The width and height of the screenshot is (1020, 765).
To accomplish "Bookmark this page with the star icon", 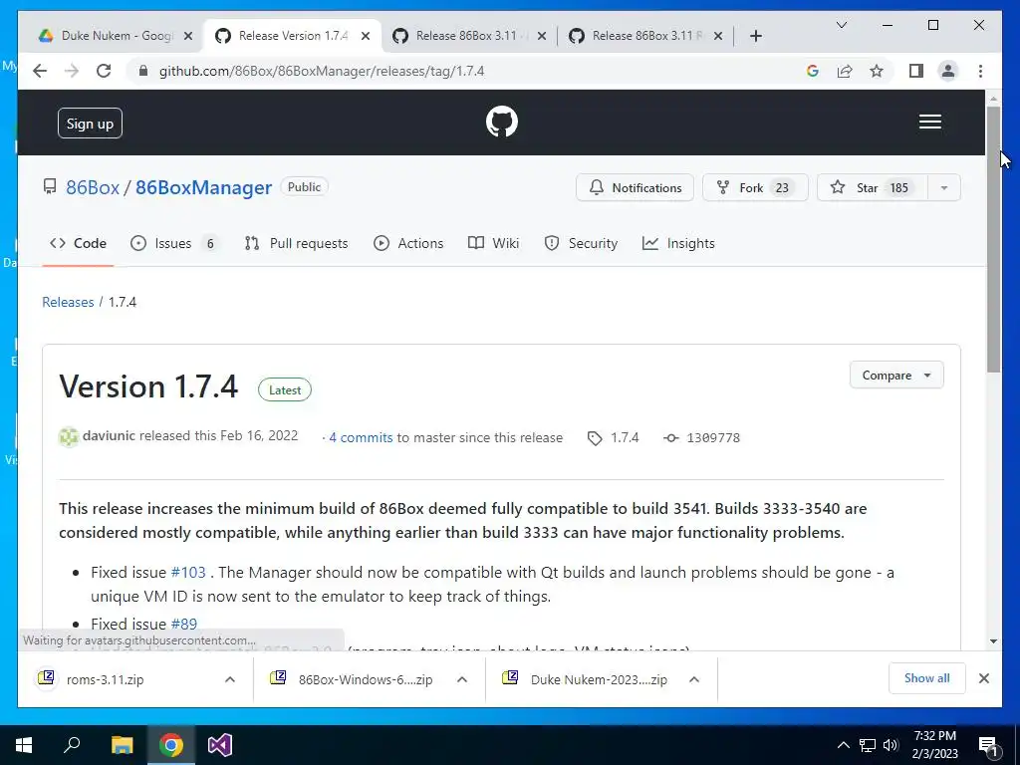I will 877,71.
